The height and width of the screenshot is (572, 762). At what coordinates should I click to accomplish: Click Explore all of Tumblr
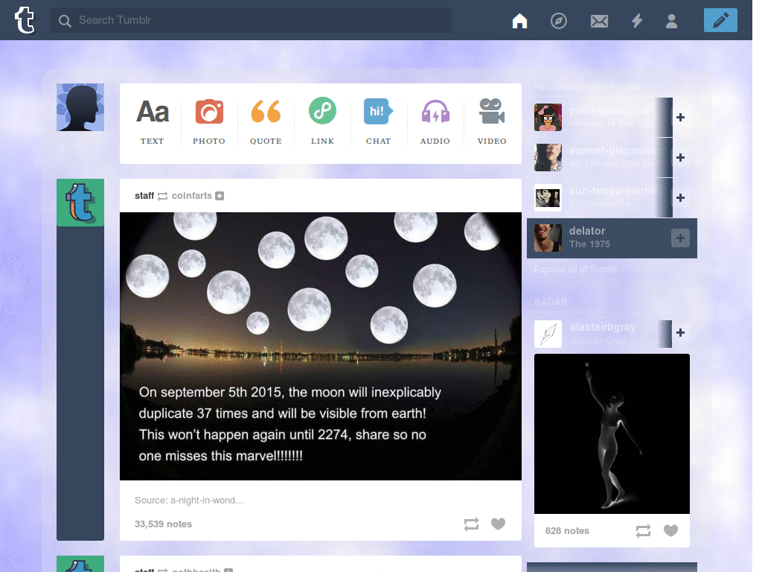(576, 270)
